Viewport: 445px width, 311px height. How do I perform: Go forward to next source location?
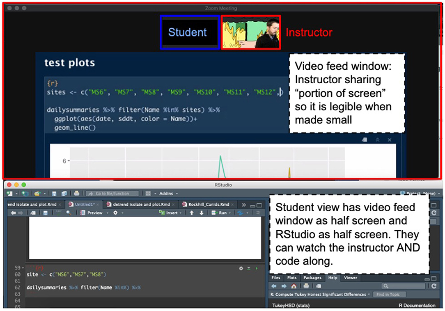21,213
